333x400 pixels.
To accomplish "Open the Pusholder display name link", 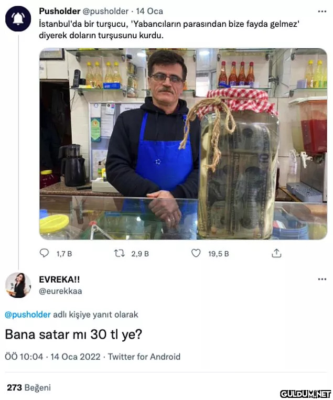I will tap(59, 11).
